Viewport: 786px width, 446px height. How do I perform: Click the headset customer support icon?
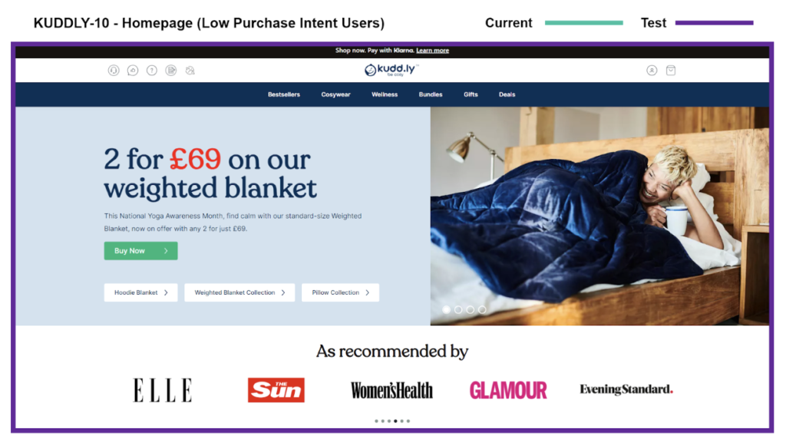click(x=114, y=71)
